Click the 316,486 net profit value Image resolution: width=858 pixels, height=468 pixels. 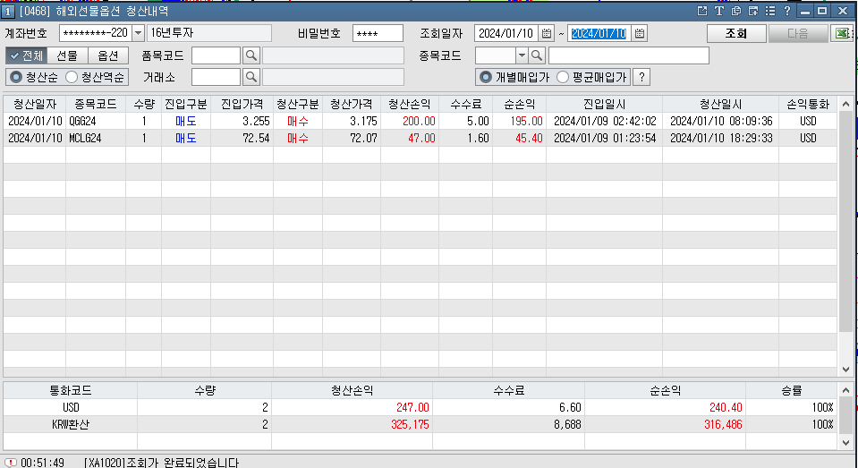coord(722,424)
